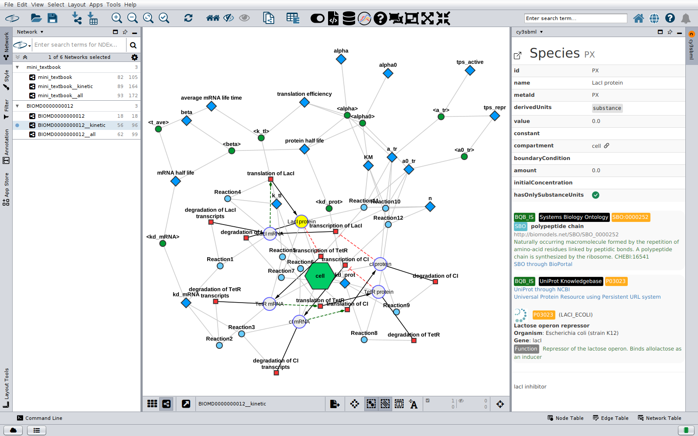Export the network view to file
Screen dimensions: 698x436
pos(335,404)
